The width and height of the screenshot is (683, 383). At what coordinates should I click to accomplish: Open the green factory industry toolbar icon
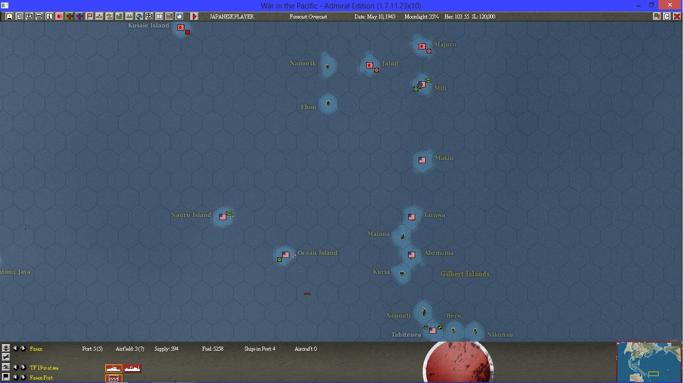pos(119,16)
